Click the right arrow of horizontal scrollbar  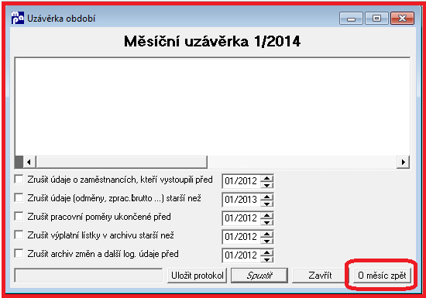(404, 163)
